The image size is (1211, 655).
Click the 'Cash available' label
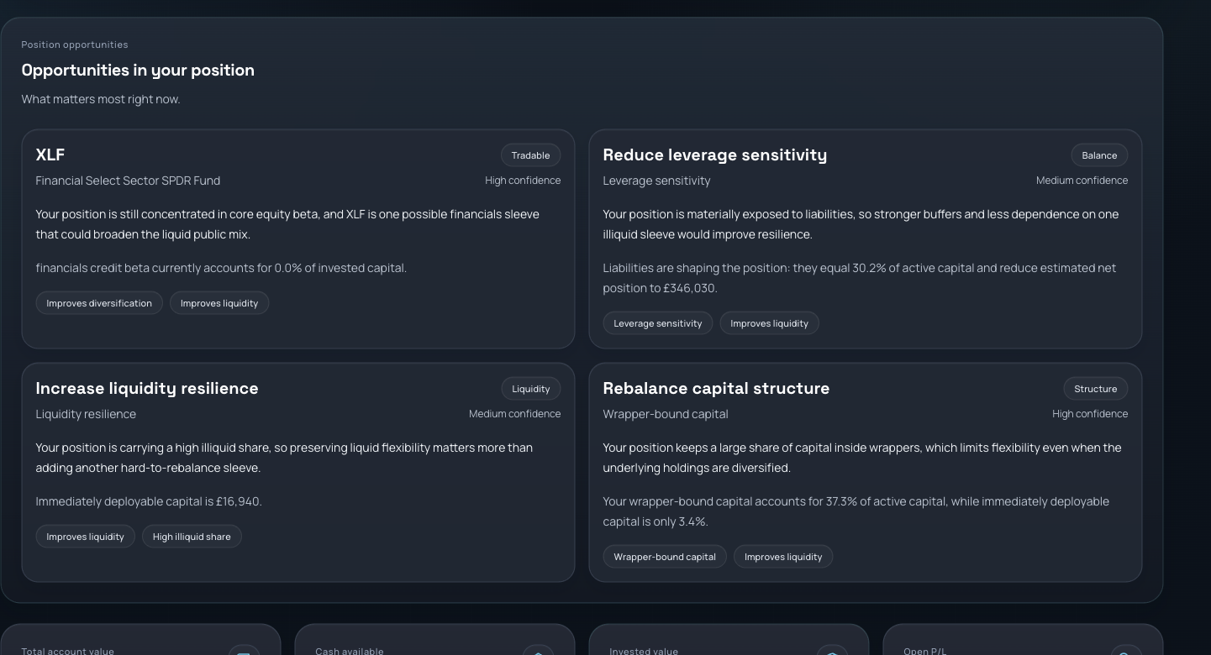click(x=350, y=651)
